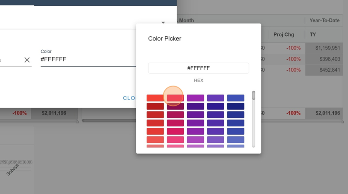
Task: Choose the darkest navy indigo swatch
Action: (x=235, y=106)
